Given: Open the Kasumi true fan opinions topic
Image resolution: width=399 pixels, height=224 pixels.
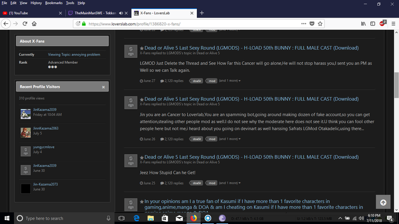Looking at the screenshot, I should 253,204.
